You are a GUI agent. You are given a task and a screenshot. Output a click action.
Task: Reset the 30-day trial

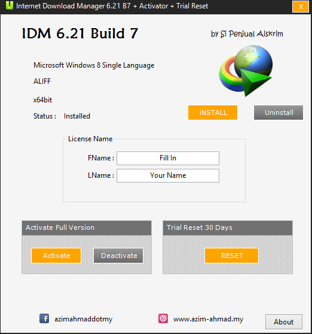click(x=231, y=256)
